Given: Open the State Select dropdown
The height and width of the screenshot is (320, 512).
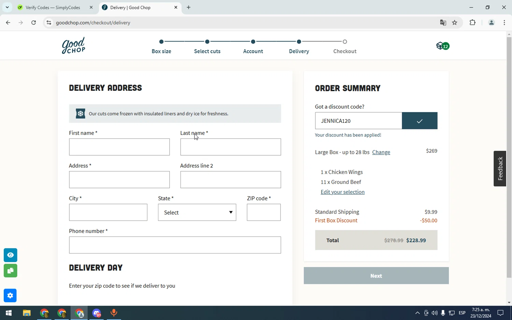Looking at the screenshot, I should pyautogui.click(x=197, y=213).
